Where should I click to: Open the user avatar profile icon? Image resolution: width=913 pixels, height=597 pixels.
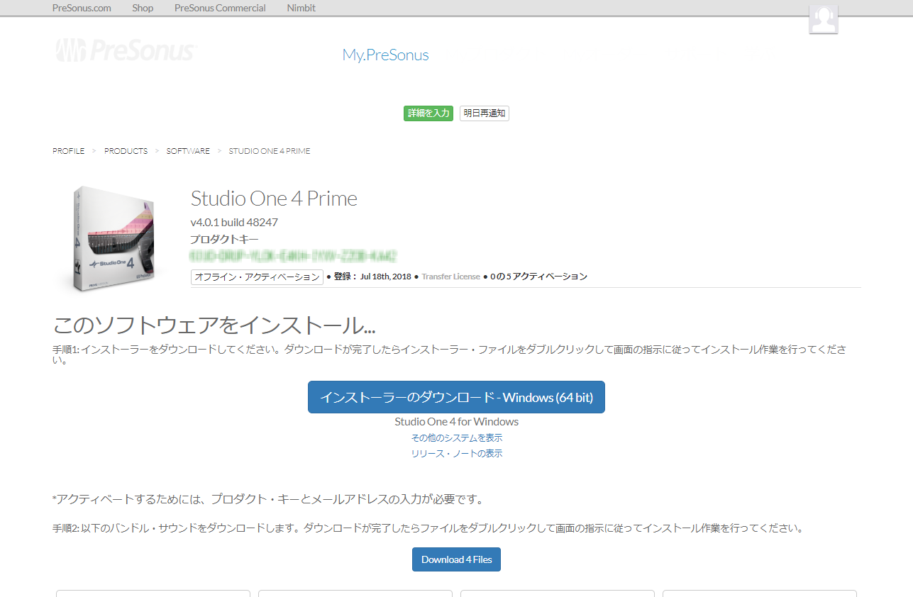click(x=824, y=20)
